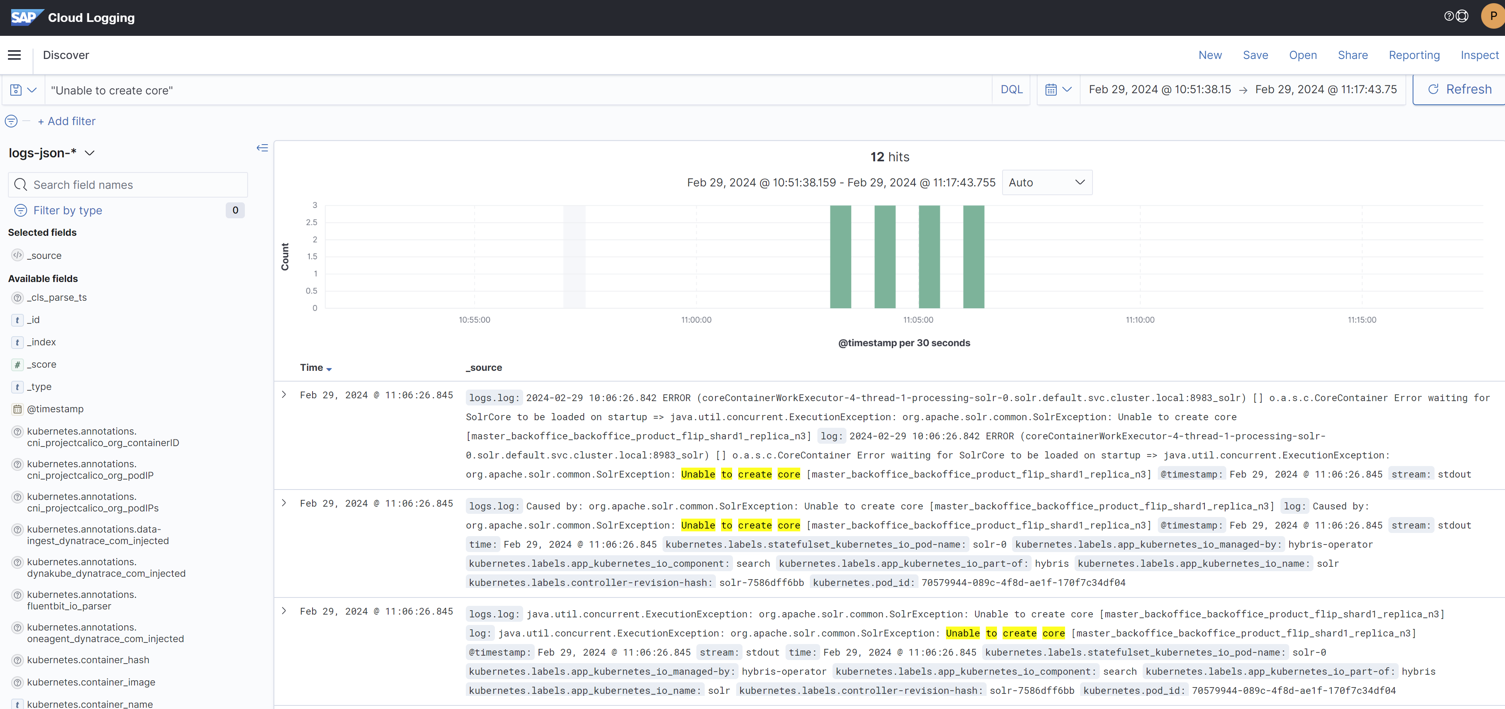Click the _cls_parse_ts field
The image size is (1505, 709).
tap(57, 298)
